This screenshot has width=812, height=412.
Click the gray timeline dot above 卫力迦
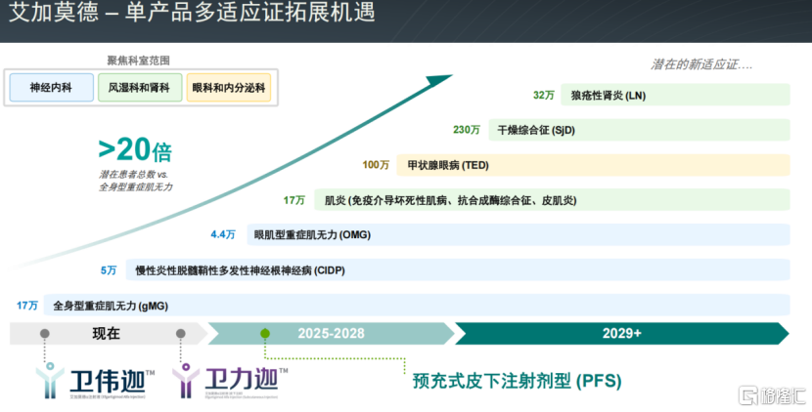click(x=181, y=334)
